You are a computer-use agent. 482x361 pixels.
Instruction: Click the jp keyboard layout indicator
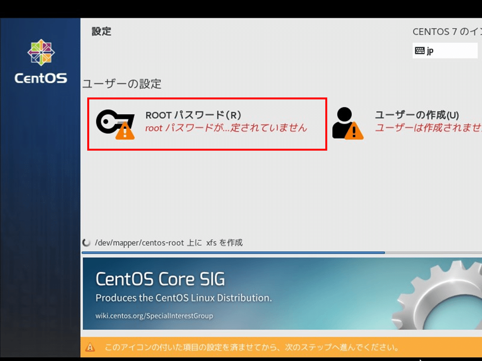(445, 51)
